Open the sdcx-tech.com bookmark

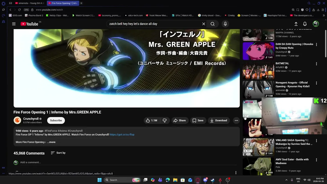pyautogui.click(x=134, y=15)
